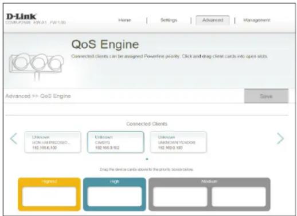Click the Medium priority label
The image size is (297, 216).
209,182
